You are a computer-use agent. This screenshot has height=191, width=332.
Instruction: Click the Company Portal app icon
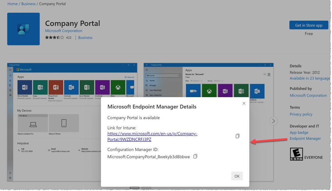coord(24,29)
